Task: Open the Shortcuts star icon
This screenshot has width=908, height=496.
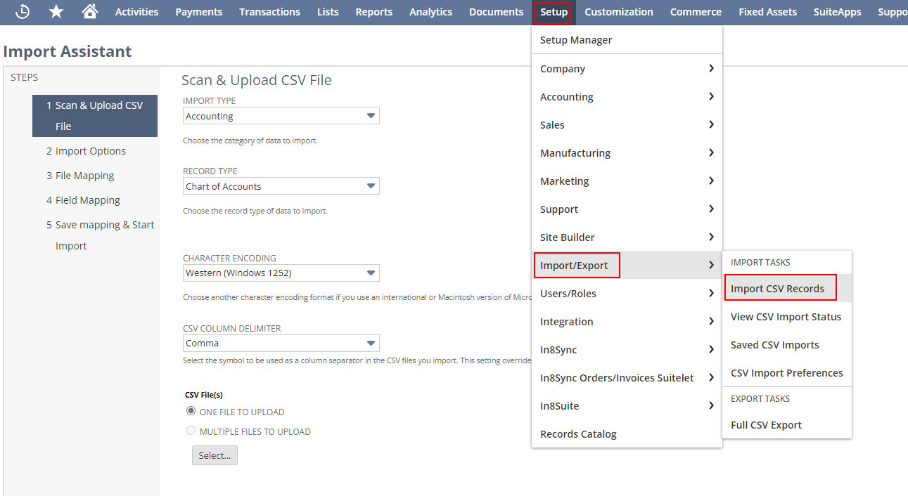Action: coord(56,12)
